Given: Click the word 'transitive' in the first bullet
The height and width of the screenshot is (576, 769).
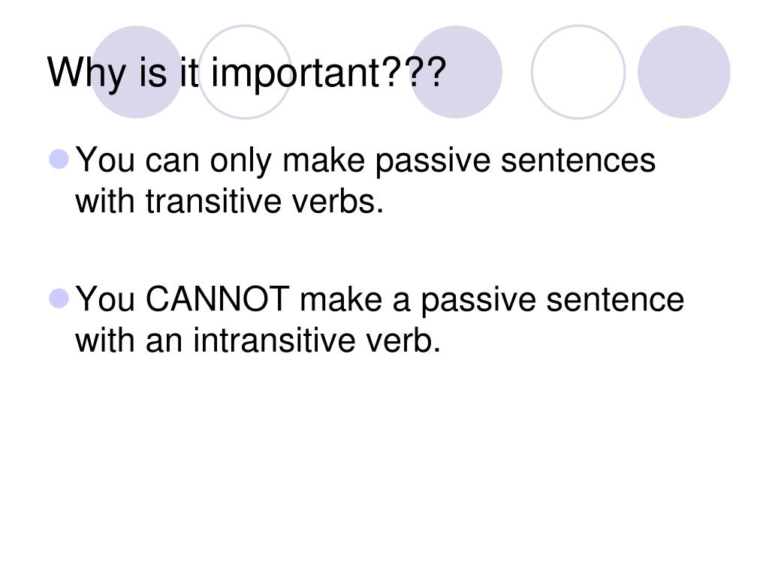Looking at the screenshot, I should (213, 201).
